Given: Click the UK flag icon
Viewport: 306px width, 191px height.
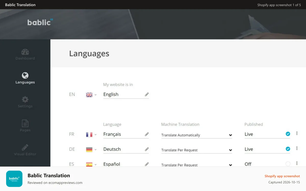Looking at the screenshot, I should (89, 95).
